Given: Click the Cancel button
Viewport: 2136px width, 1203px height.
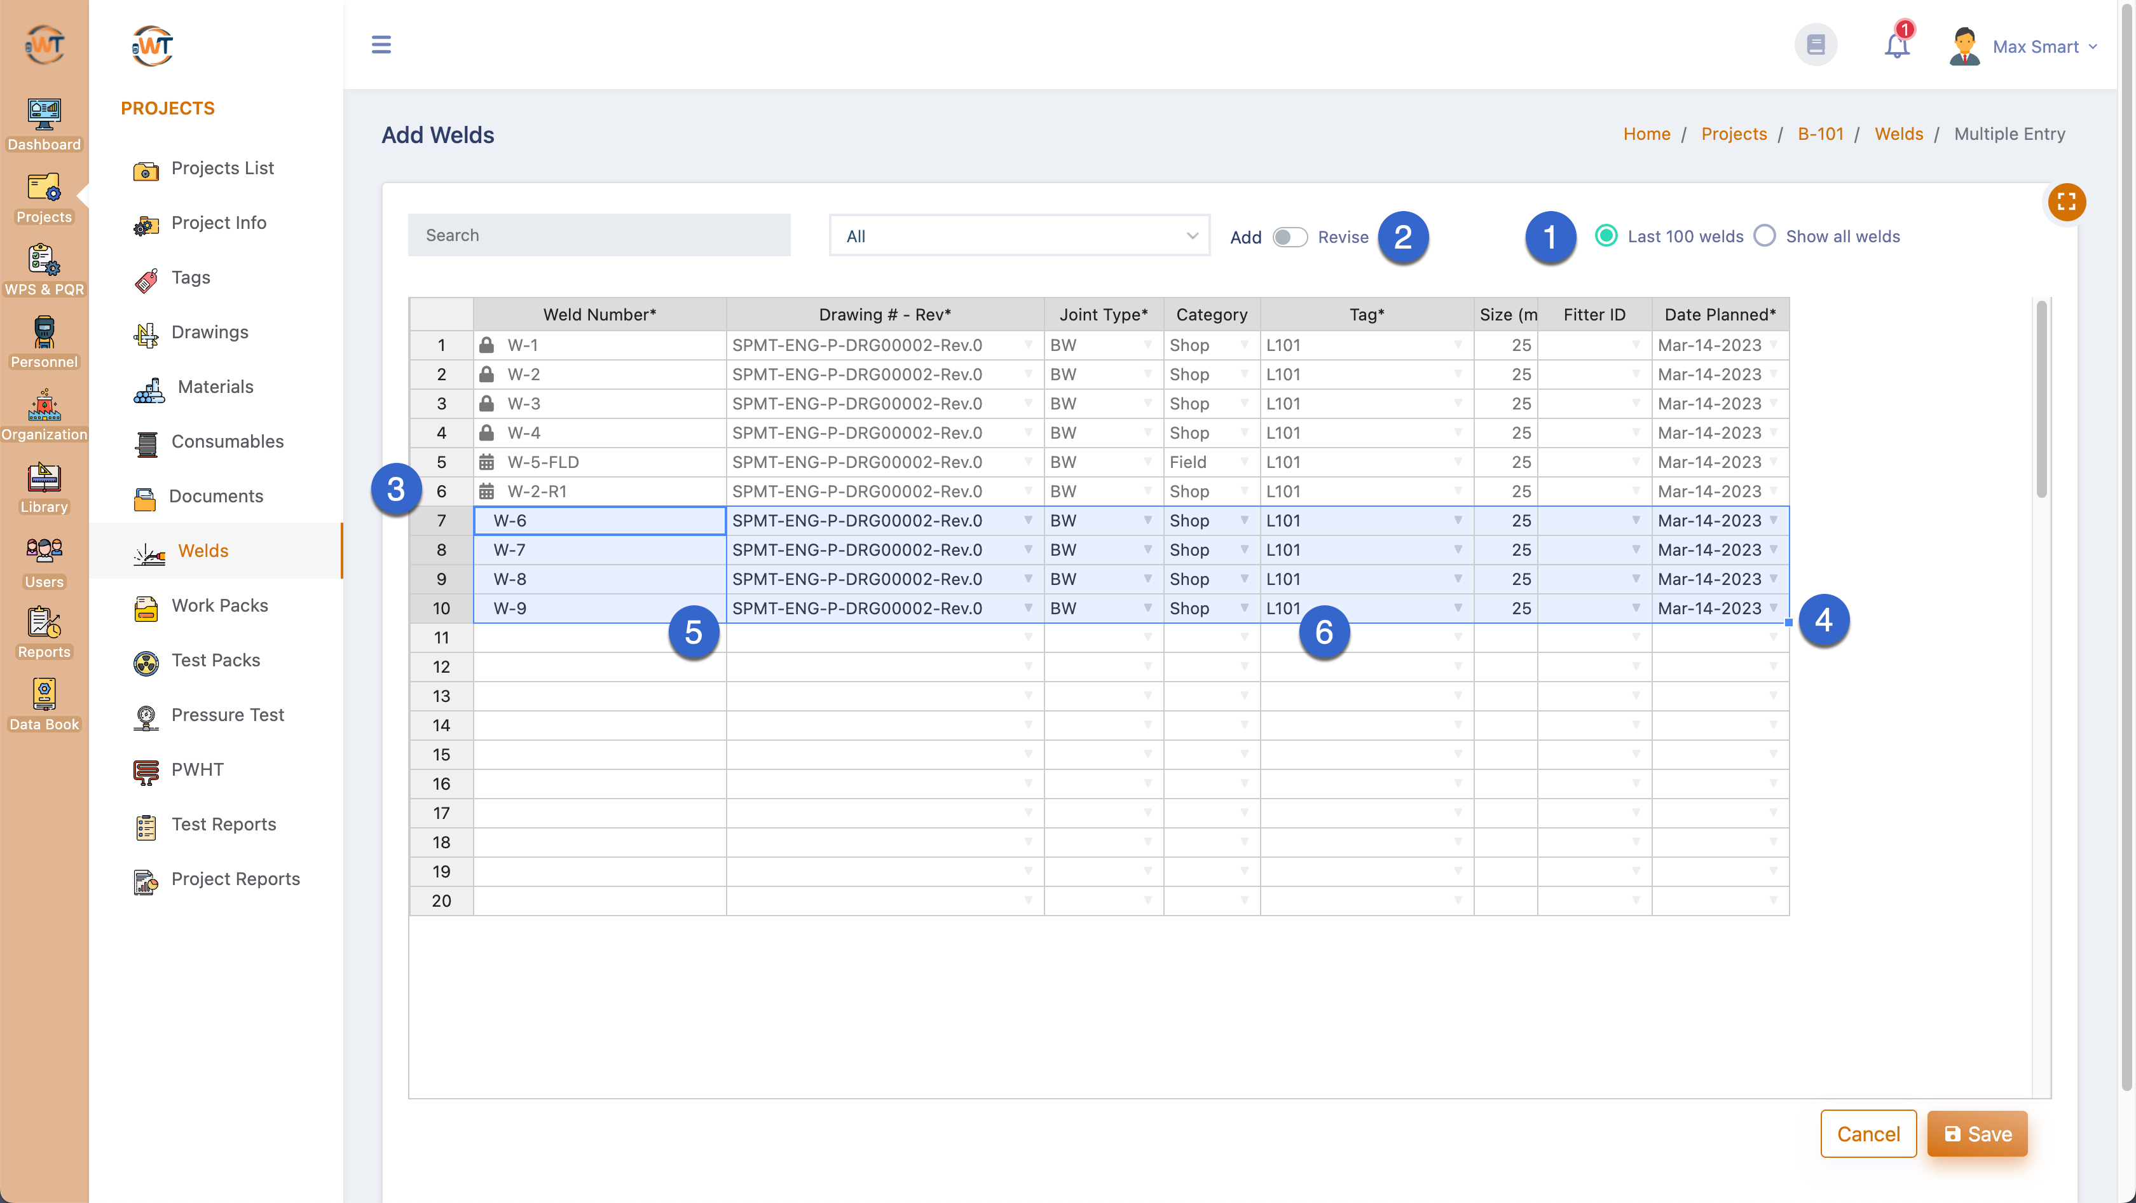Looking at the screenshot, I should coord(1868,1133).
